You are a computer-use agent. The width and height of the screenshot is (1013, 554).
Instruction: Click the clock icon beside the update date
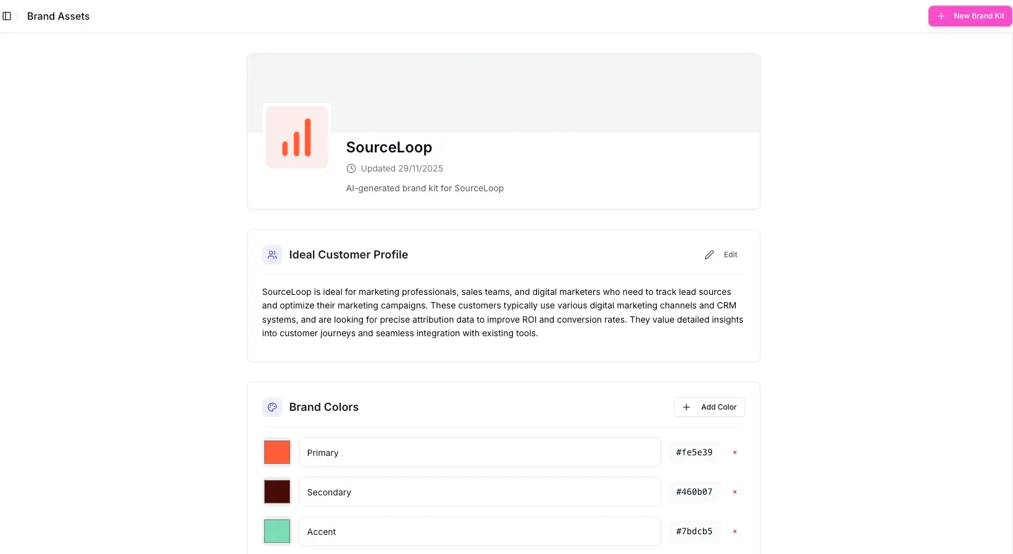[x=351, y=168]
